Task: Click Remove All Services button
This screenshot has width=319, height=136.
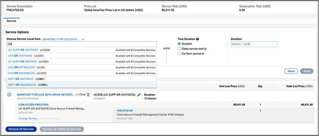Action: tap(21, 129)
